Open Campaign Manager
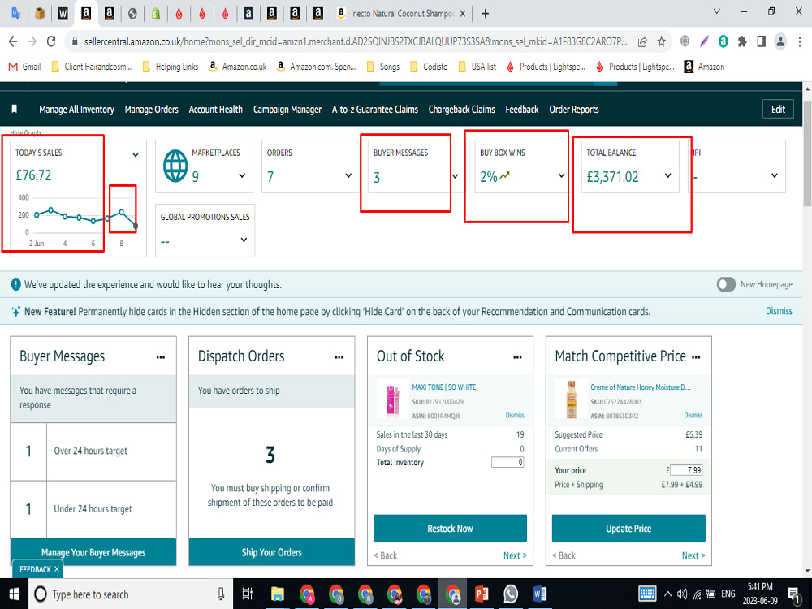 click(x=287, y=110)
